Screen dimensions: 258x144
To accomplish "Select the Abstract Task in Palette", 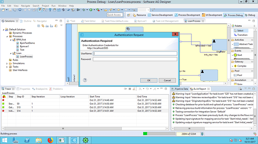I will click(243, 44).
